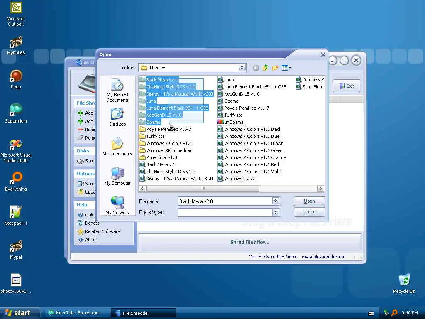Open www.fileshredder.org link
The height and width of the screenshot is (319, 425).
coord(324,257)
